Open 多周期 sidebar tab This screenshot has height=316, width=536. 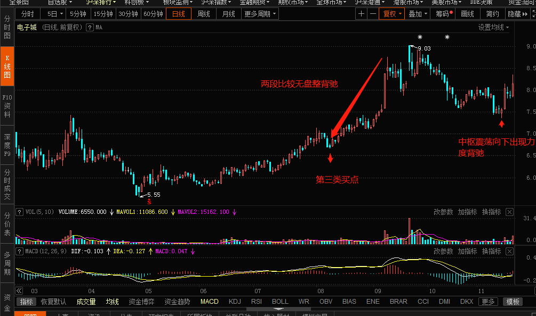pyautogui.click(x=7, y=263)
